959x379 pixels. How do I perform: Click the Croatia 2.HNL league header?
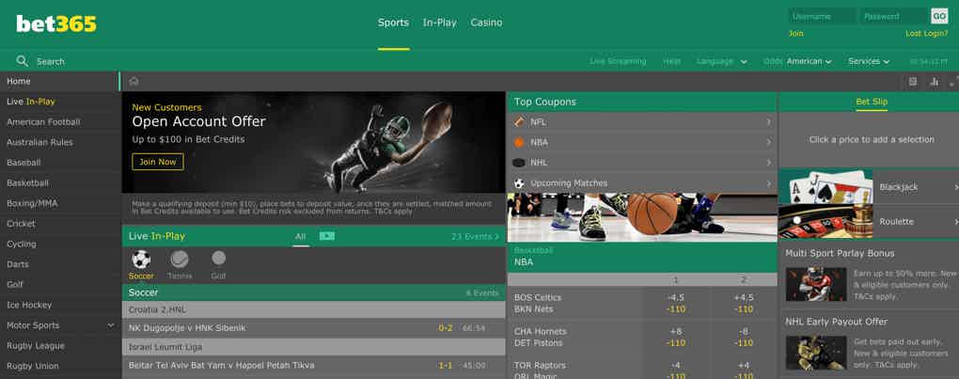click(314, 310)
